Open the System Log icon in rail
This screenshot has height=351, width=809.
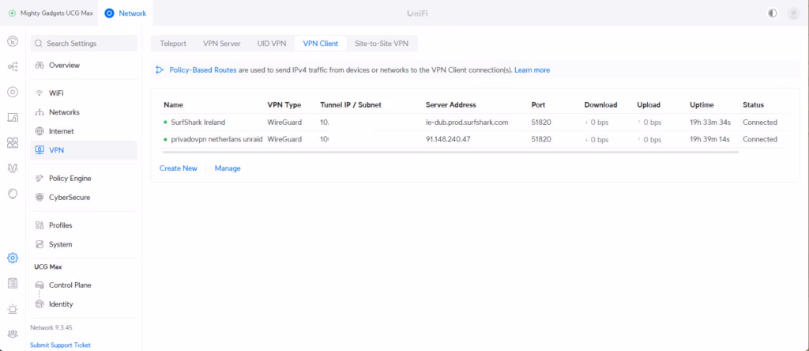pyautogui.click(x=13, y=283)
